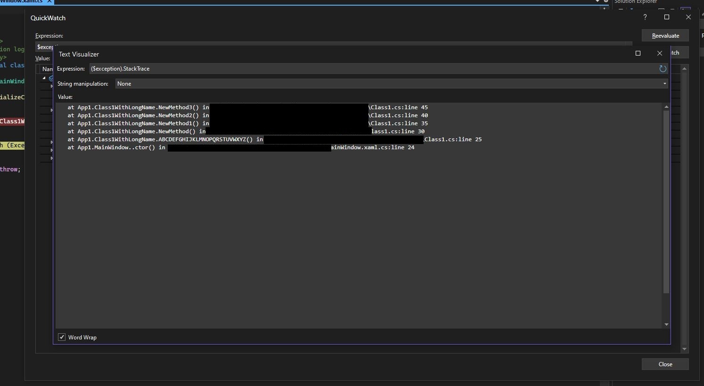Click the QuickWatch grid scrollbar up arrow
The width and height of the screenshot is (704, 386).
click(684, 69)
